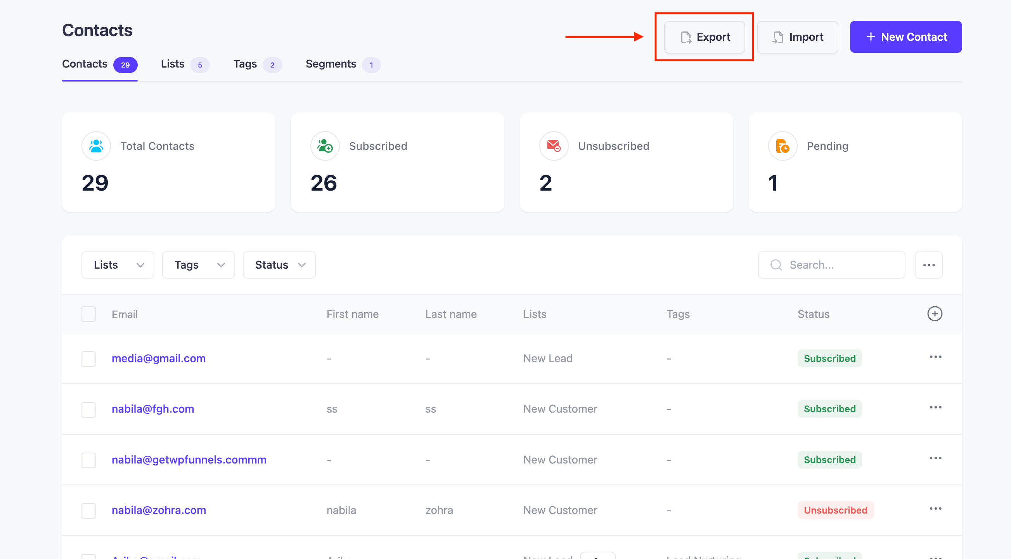The width and height of the screenshot is (1011, 559).
Task: Toggle the header row select-all checkbox
Action: 88,314
